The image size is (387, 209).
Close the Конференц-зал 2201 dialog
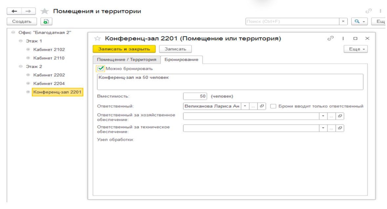tap(367, 38)
